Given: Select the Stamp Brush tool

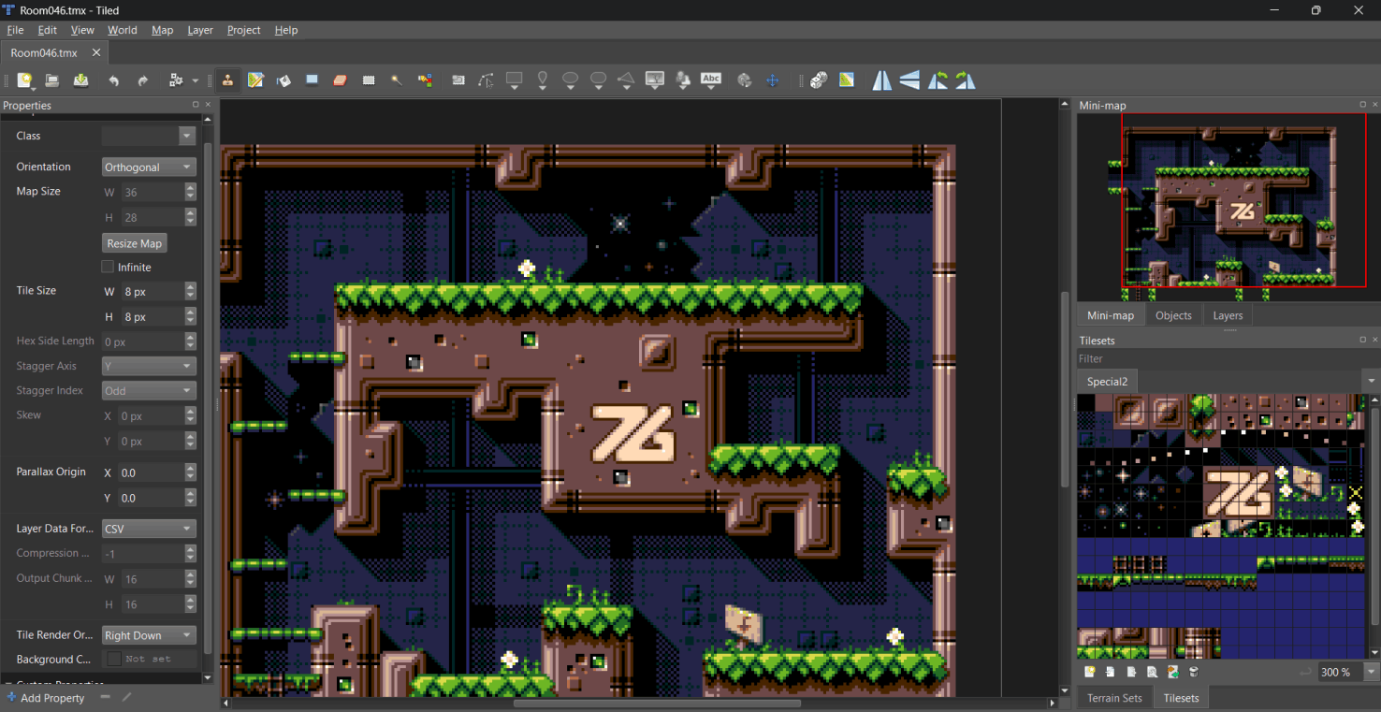Looking at the screenshot, I should click(227, 80).
